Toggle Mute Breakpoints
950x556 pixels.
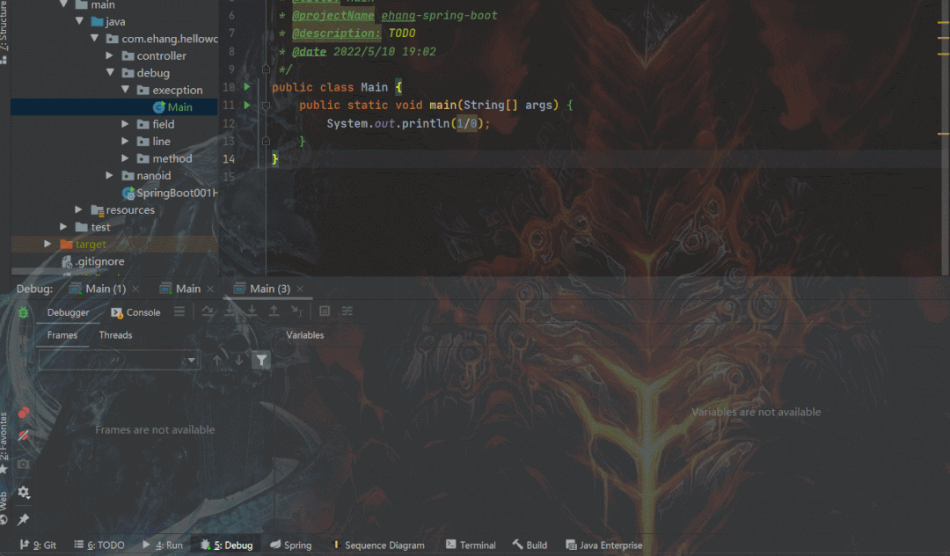click(23, 436)
